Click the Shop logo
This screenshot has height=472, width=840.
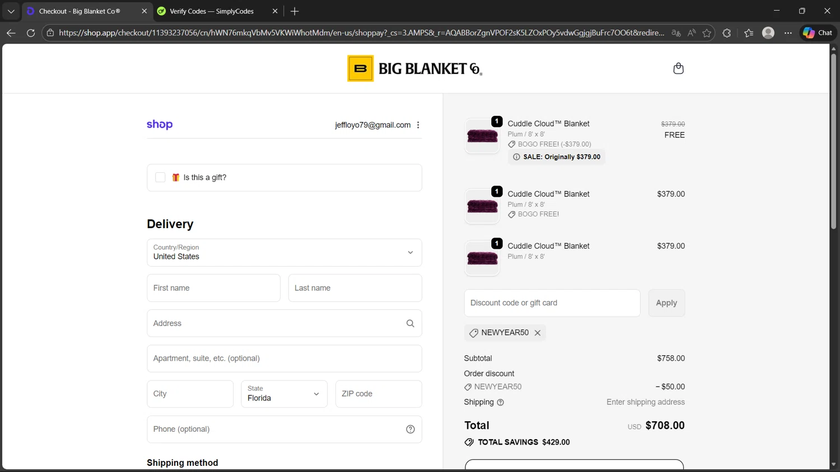pos(160,125)
